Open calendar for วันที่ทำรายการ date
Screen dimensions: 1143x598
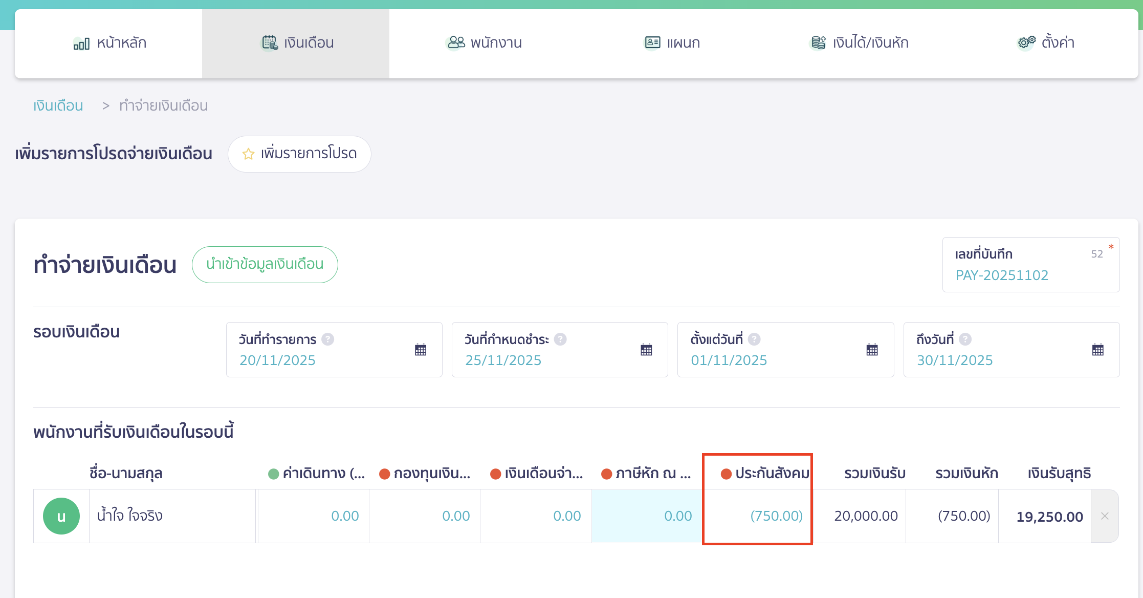coord(421,350)
